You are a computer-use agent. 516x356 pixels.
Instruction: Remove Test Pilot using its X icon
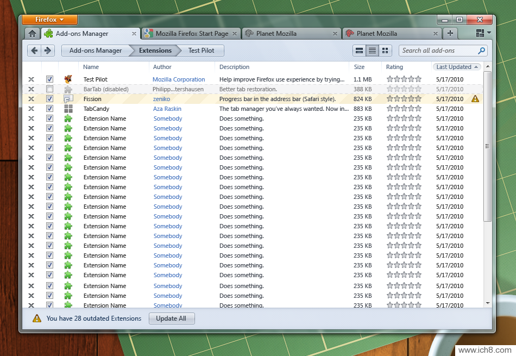tap(32, 79)
